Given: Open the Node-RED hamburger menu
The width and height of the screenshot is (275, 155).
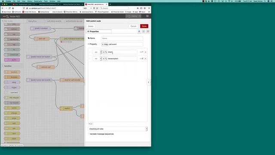Looking at the screenshot, I should tap(147, 16).
